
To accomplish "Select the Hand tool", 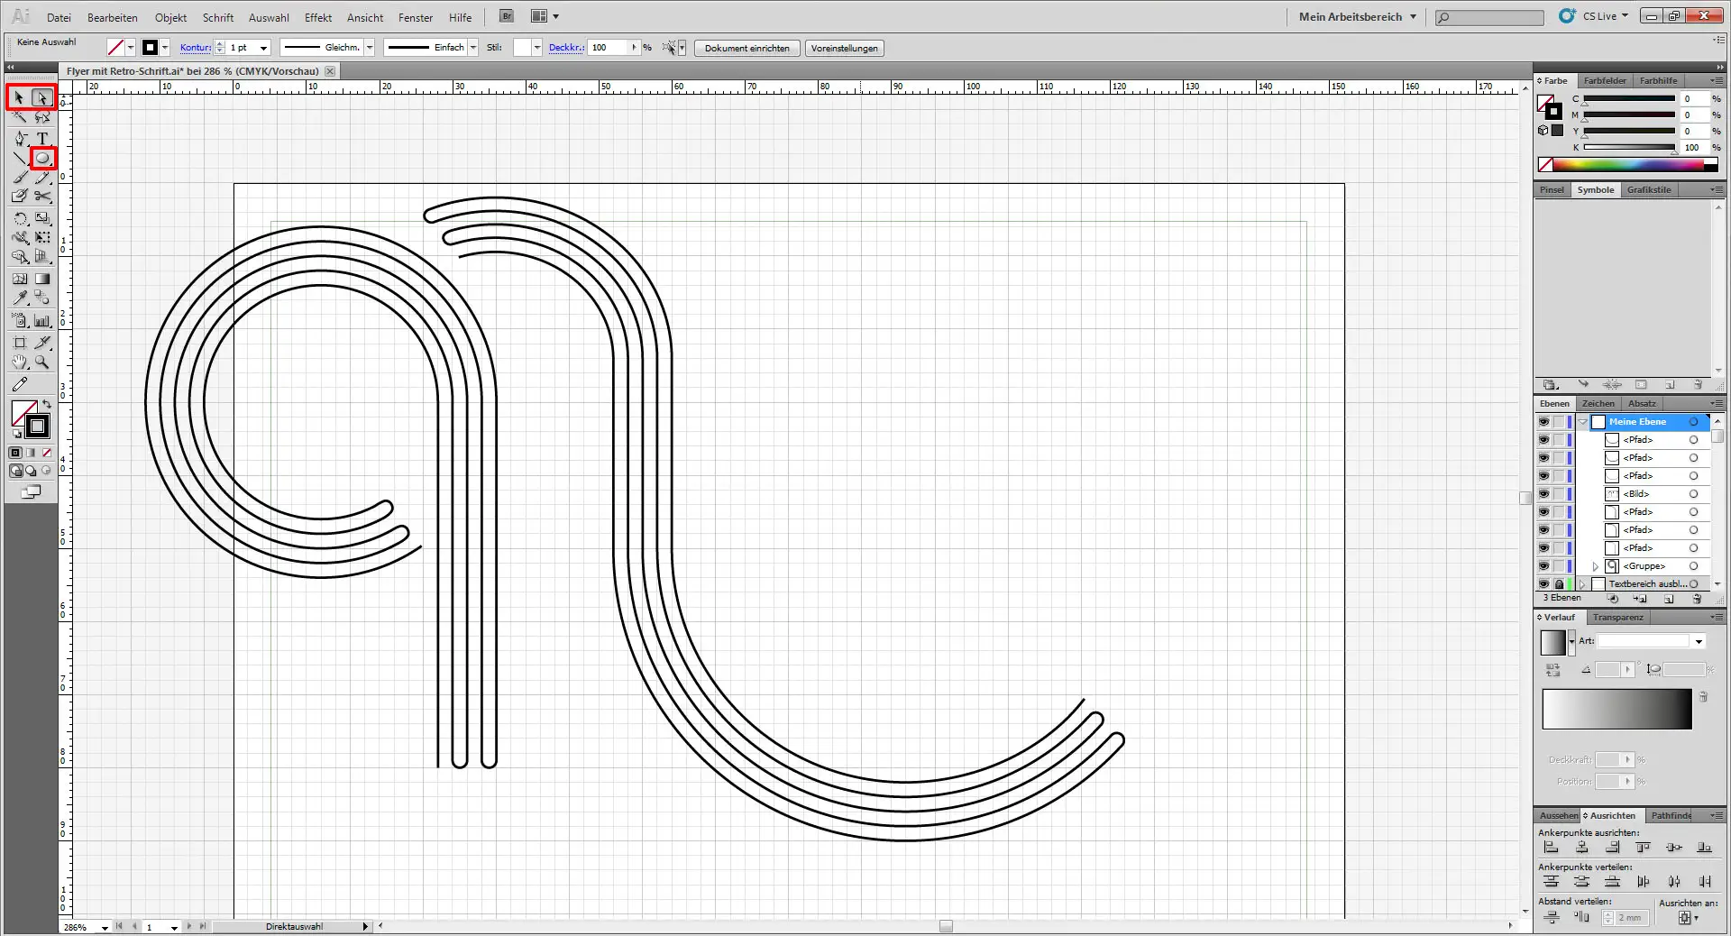I will (x=20, y=362).
